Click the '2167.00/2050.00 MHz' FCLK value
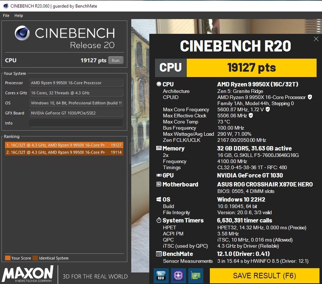The height and width of the screenshot is (284, 322). tap(242, 140)
